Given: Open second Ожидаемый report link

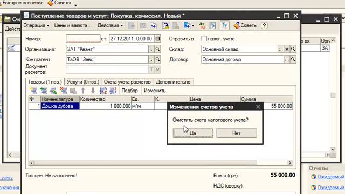Looking at the screenshot, I should 331,188.
